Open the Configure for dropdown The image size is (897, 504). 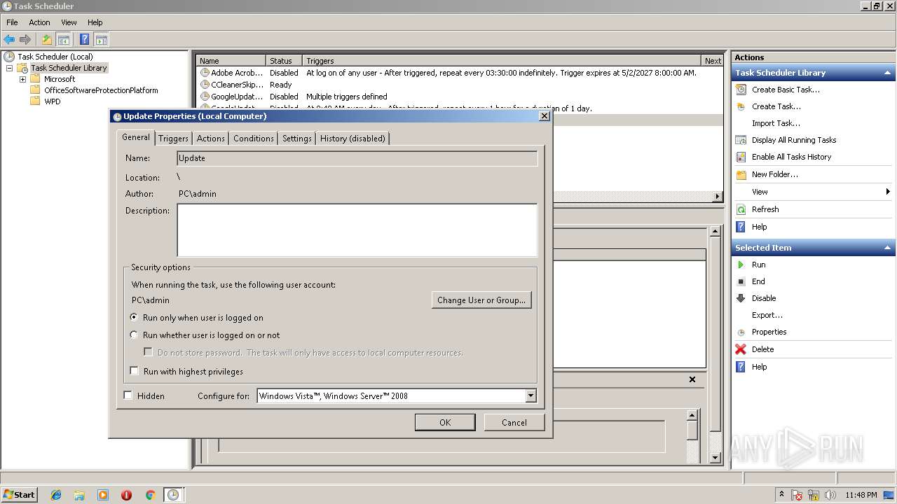pos(530,395)
